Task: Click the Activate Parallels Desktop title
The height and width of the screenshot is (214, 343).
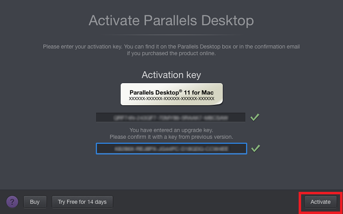Action: (x=171, y=21)
